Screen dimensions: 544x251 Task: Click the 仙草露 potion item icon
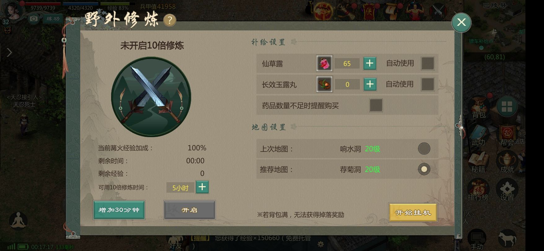(325, 64)
